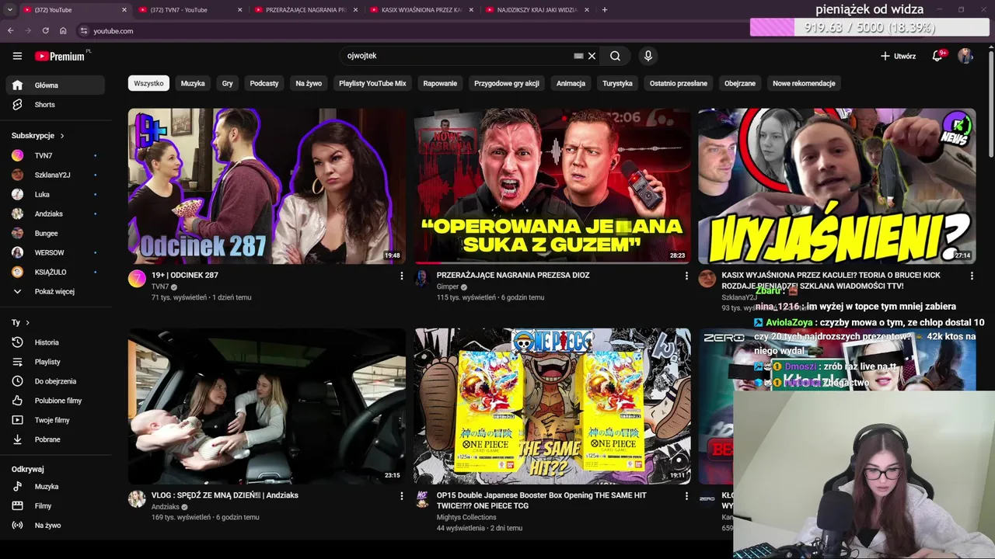The width and height of the screenshot is (995, 559).
Task: Open Polubione filmy liked videos
Action: coord(54,401)
